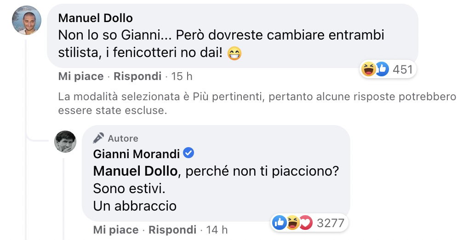The width and height of the screenshot is (457, 240).
Task: Click the laughing reaction icon beside 451
Action: pyautogui.click(x=369, y=70)
